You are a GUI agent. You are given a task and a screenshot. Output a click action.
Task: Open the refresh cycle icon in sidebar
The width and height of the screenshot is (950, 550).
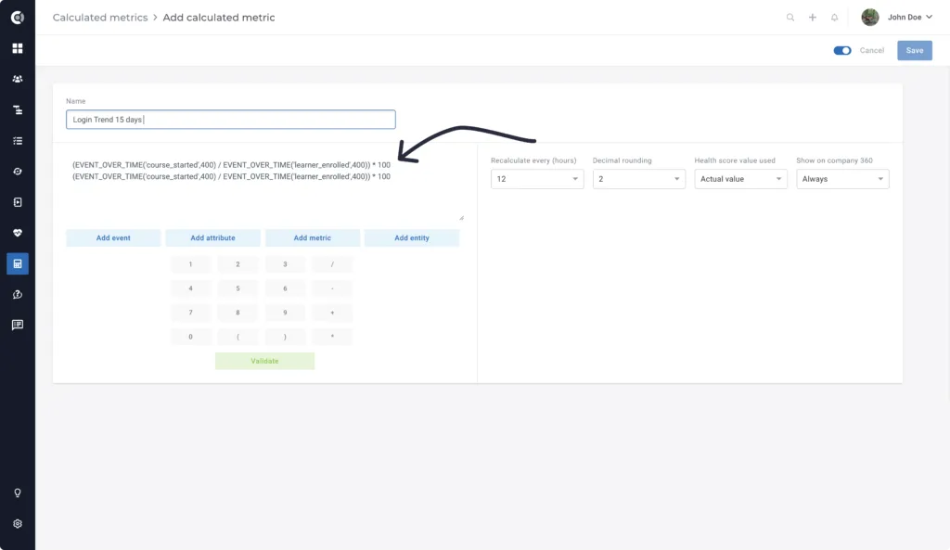(18, 172)
